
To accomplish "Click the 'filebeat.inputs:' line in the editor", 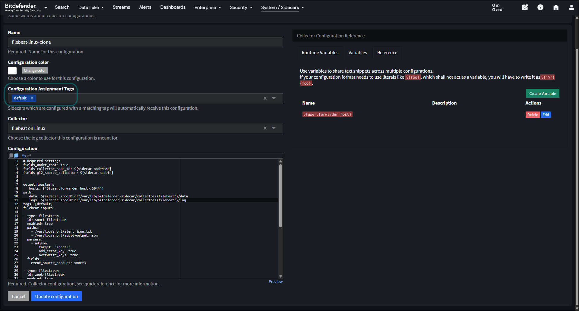I will click(x=39, y=208).
